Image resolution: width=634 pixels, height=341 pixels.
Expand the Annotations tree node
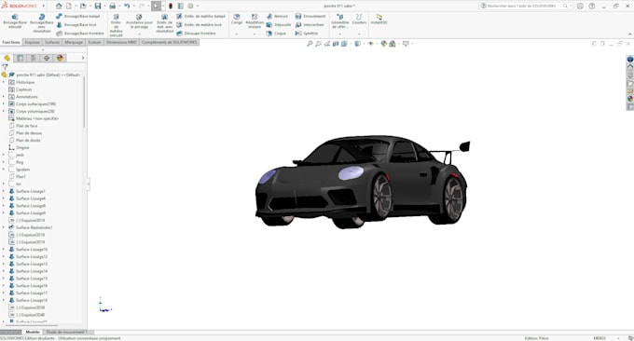(4, 97)
